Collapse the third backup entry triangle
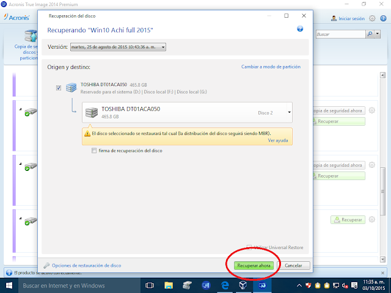Viewport: 391px width, 293px height. pyautogui.click(x=20, y=219)
